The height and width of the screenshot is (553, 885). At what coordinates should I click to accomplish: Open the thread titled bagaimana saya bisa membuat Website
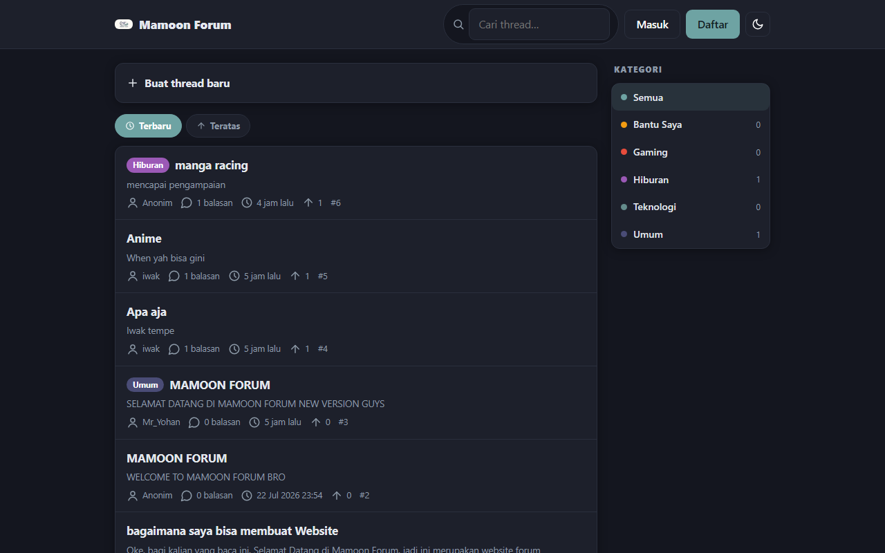click(x=232, y=531)
